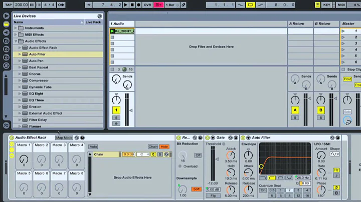Click the Chain hot-swap icon

point(166,154)
